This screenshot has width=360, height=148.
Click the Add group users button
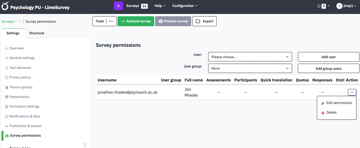point(329,69)
